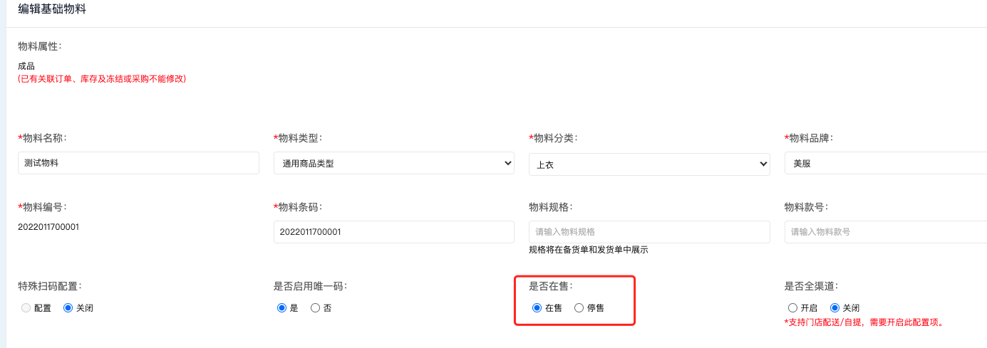Screen dimensions: 987x348
Task: Choose 否 for 是否启用唯一码
Action: click(x=315, y=308)
